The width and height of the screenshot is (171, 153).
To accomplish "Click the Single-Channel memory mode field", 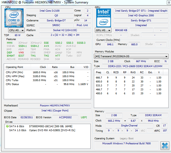I will click(x=129, y=126).
